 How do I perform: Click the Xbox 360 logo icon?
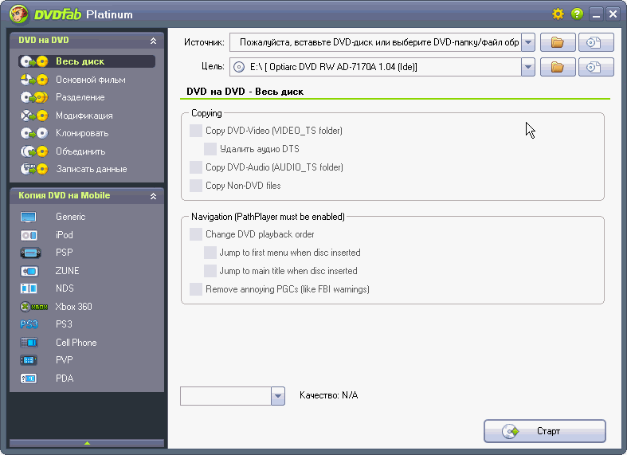point(34,307)
